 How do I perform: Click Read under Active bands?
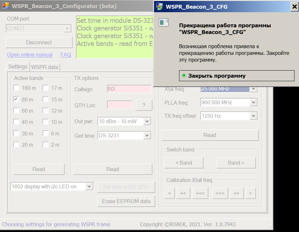[x=39, y=169]
